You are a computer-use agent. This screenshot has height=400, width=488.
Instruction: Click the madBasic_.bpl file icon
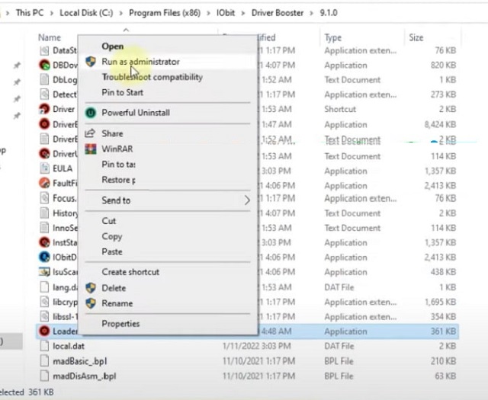44,361
